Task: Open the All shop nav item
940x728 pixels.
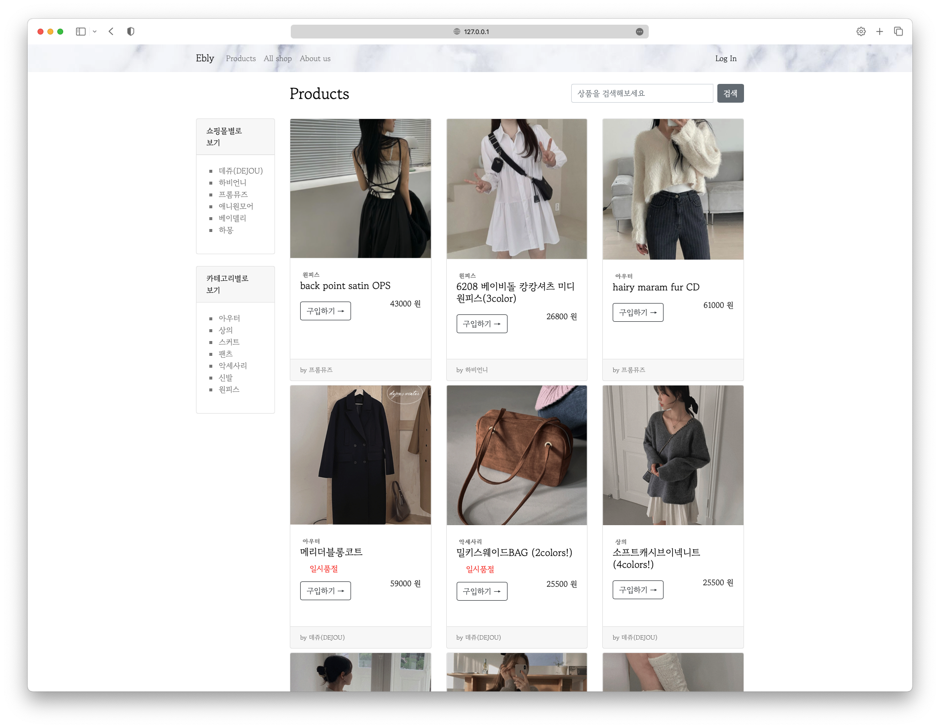Action: point(277,58)
